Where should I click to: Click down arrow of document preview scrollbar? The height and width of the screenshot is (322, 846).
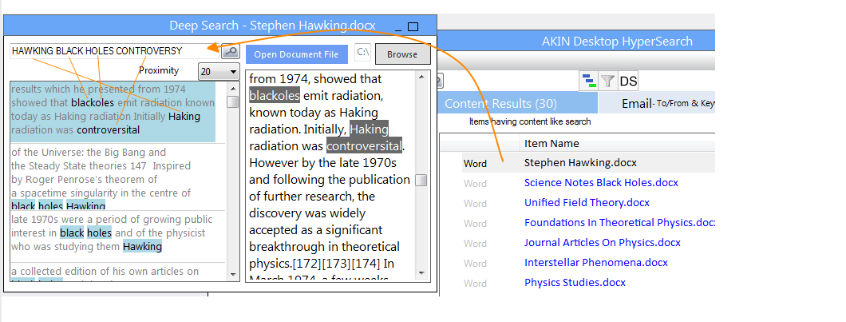click(x=421, y=274)
